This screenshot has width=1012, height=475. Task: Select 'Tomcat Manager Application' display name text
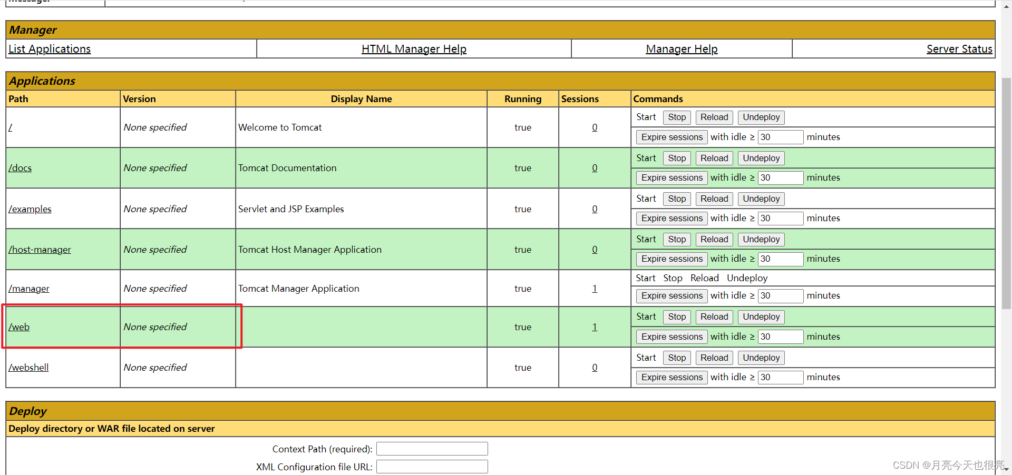point(299,289)
